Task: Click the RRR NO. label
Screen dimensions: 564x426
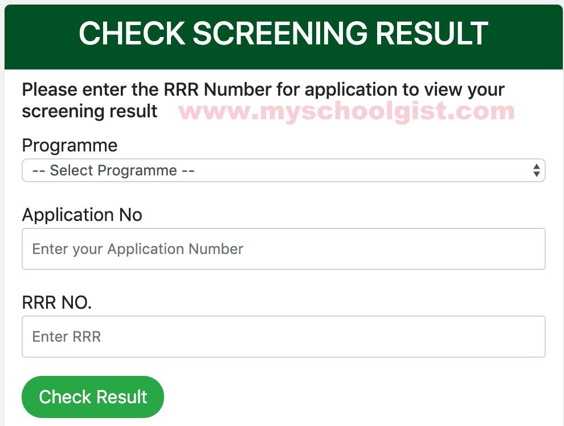Action: pos(56,302)
